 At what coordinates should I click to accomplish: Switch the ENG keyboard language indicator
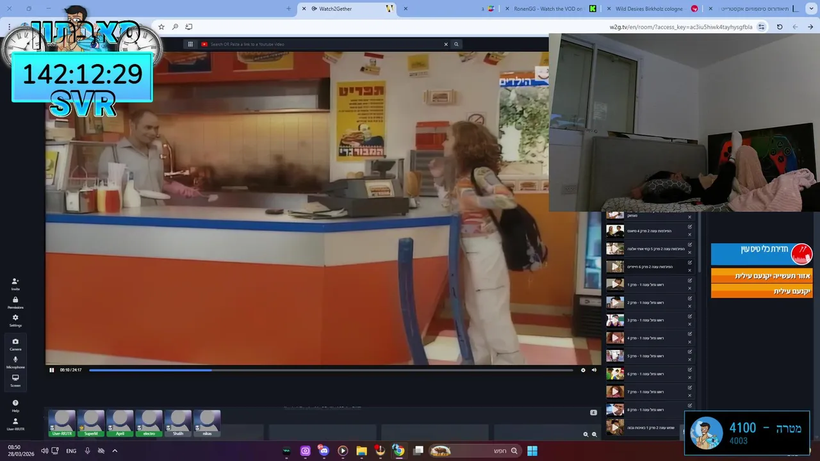click(x=71, y=451)
